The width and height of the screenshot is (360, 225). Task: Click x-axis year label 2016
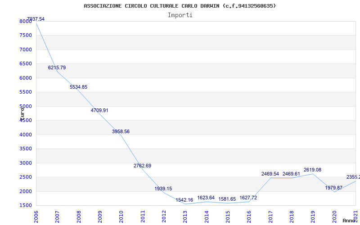coord(249,217)
